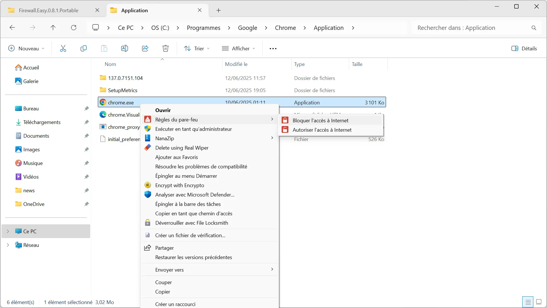Go back with the left arrow

point(12,28)
